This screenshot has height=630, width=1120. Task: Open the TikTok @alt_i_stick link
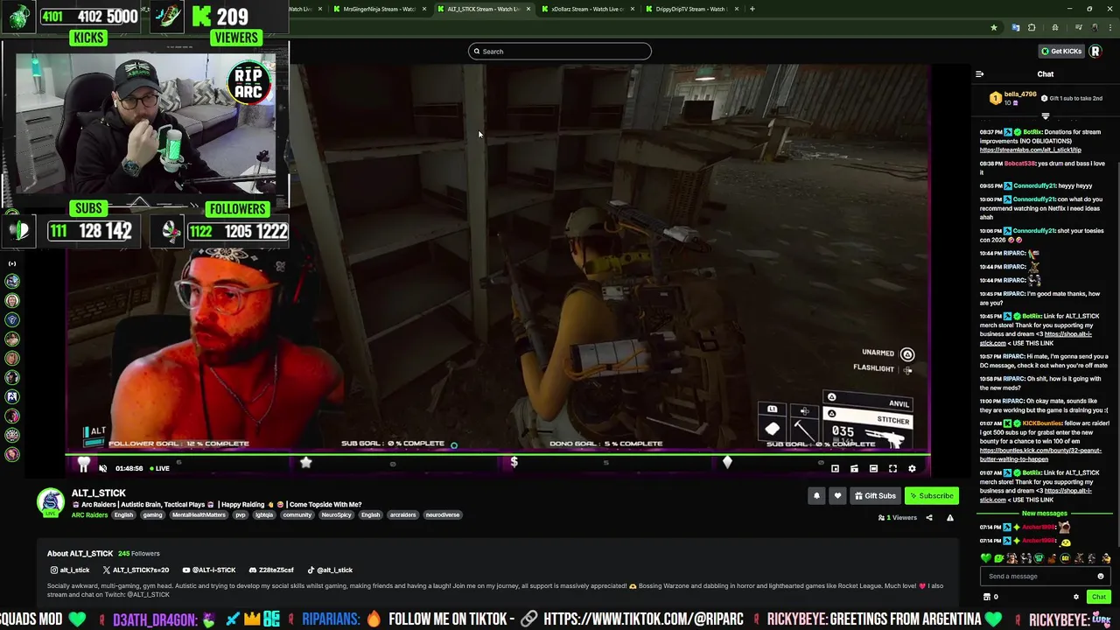(330, 570)
